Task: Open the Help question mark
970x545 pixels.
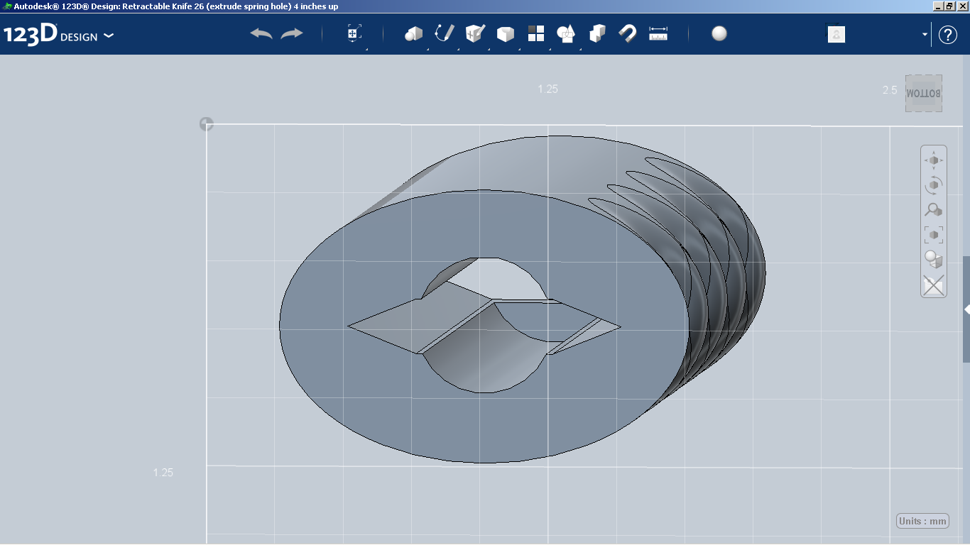Action: coord(948,34)
